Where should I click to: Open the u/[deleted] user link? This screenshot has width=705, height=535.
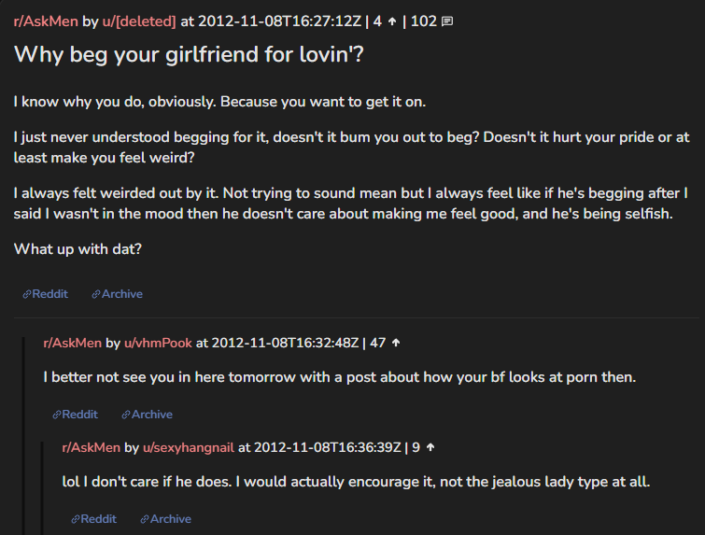pos(139,21)
